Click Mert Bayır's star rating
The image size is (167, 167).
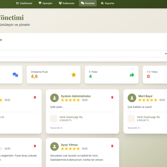(x=148, y=100)
